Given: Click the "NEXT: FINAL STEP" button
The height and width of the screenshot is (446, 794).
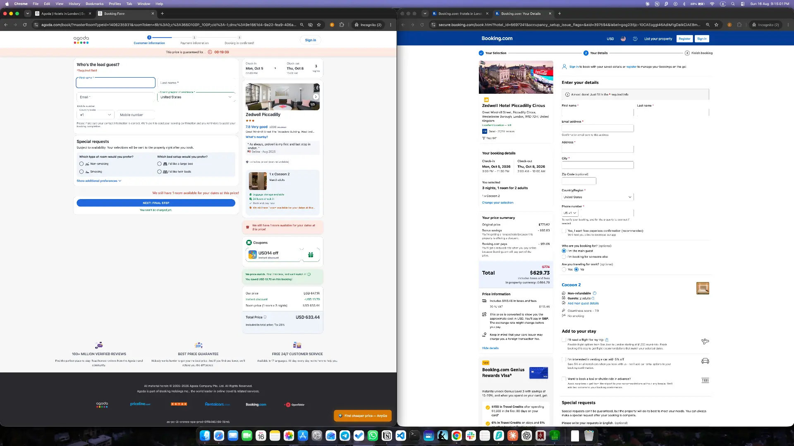Looking at the screenshot, I should click(156, 203).
